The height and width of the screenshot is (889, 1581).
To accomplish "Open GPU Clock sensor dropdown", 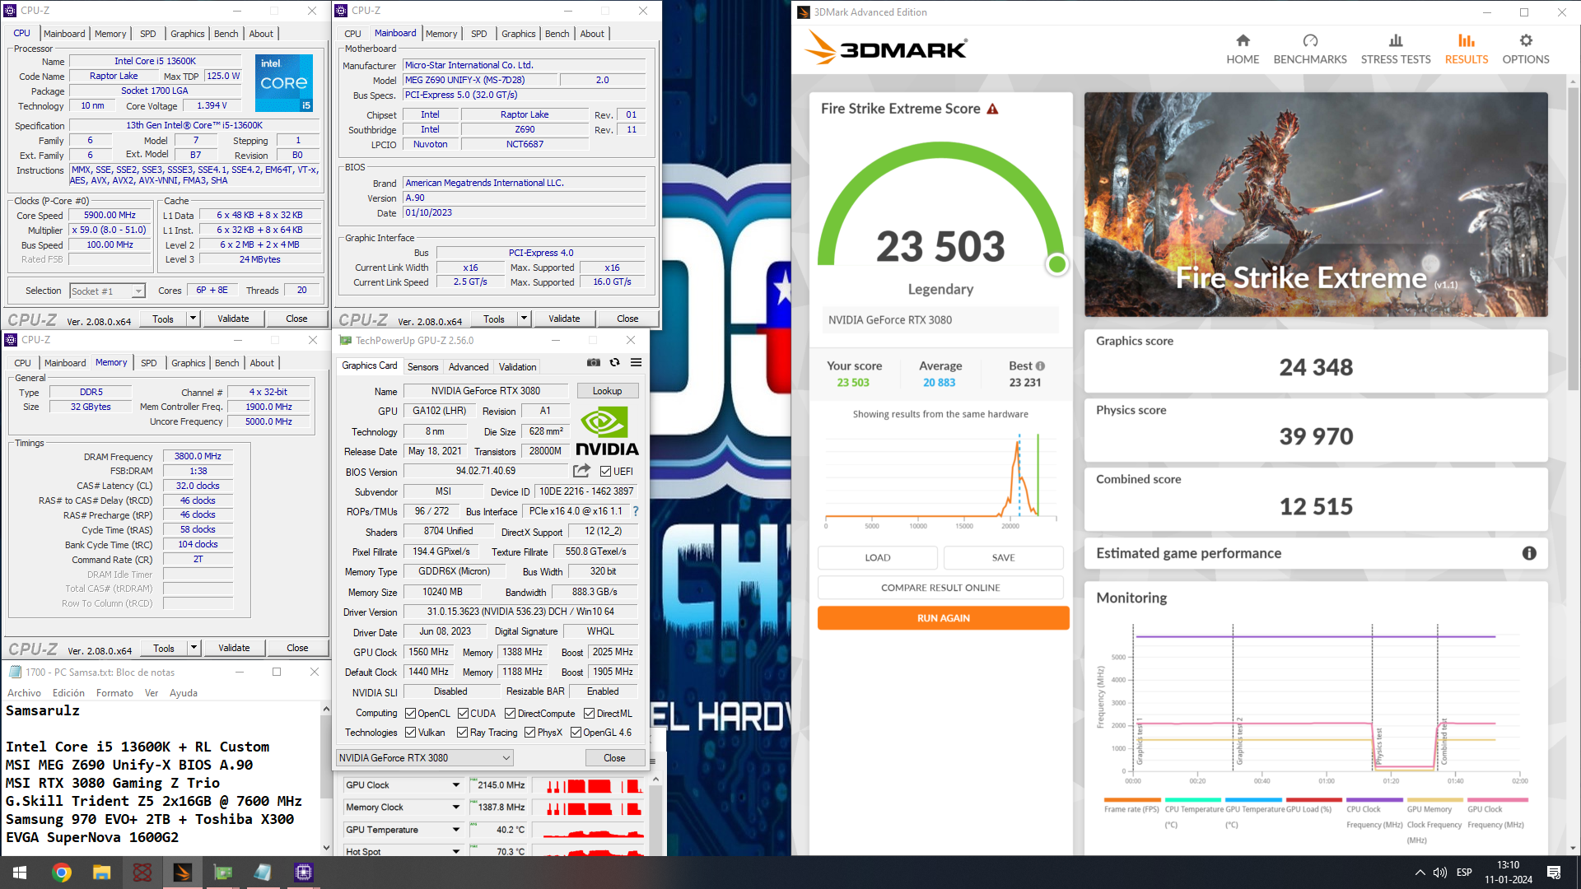I will click(455, 785).
